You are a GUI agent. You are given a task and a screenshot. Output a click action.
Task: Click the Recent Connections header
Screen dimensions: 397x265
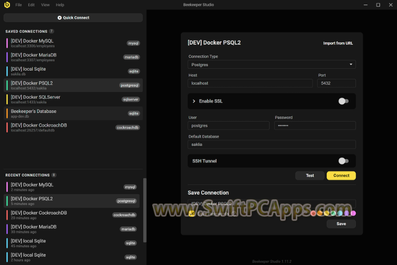tap(28, 175)
